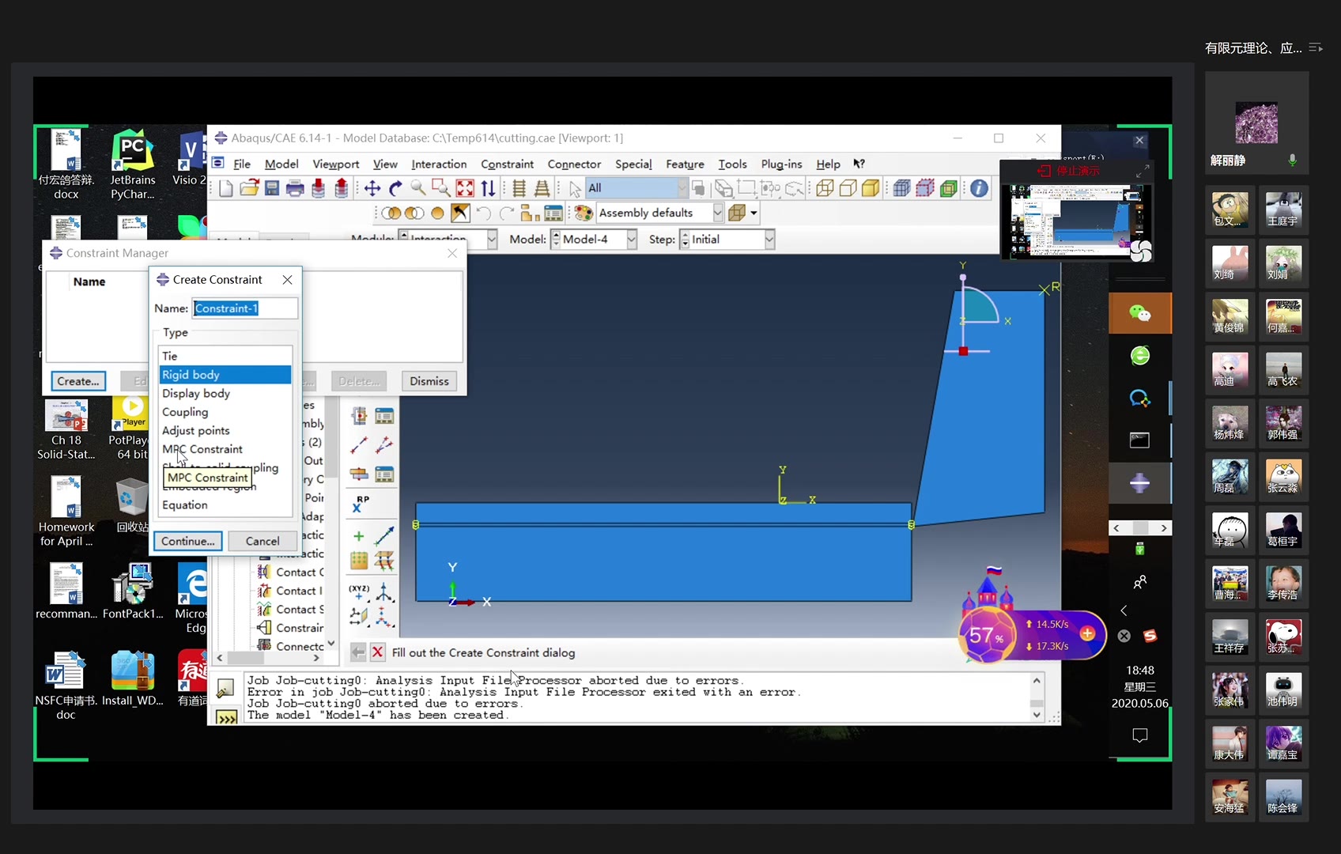
Task: Open the PotPlayer desktop shortcut
Action: [x=131, y=428]
